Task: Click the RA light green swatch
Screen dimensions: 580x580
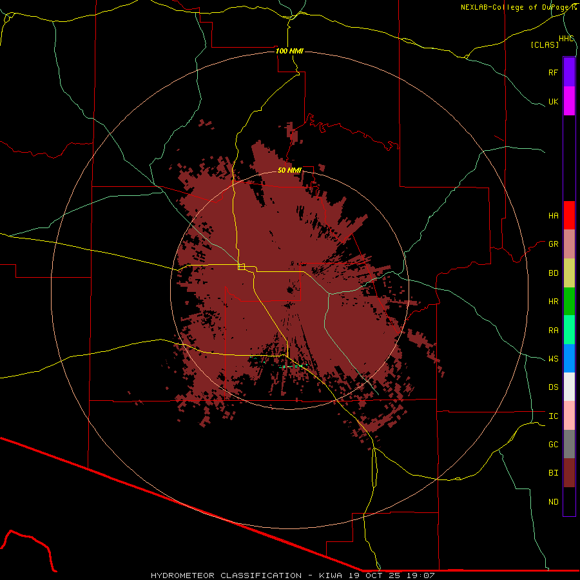Action: click(x=569, y=330)
